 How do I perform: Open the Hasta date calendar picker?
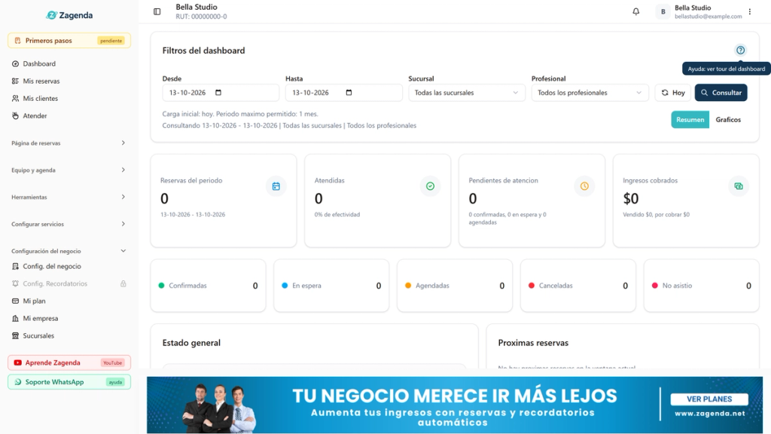click(349, 93)
